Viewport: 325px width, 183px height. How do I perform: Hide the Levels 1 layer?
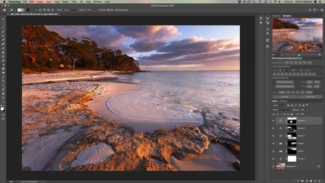pos(273,151)
